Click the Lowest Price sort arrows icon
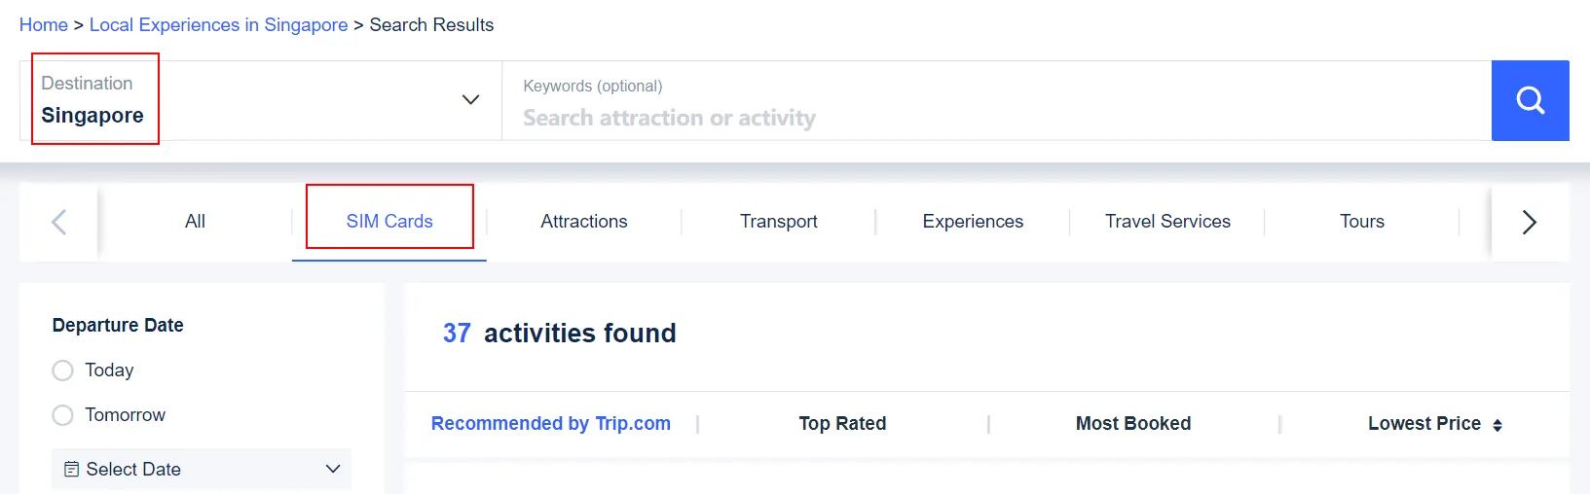This screenshot has width=1590, height=494. (x=1498, y=425)
